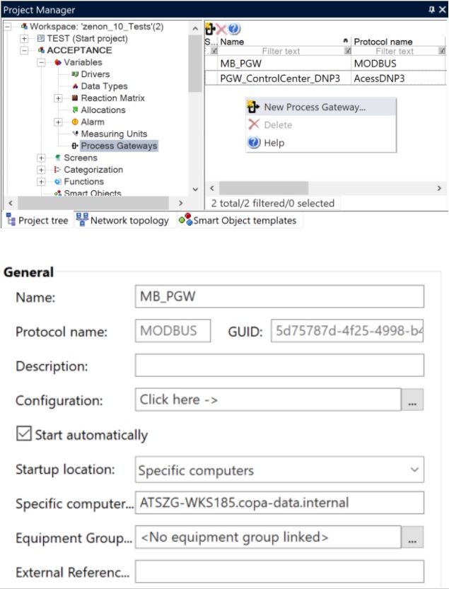
Task: Open the Smart Object templates tab
Action: pos(238,221)
